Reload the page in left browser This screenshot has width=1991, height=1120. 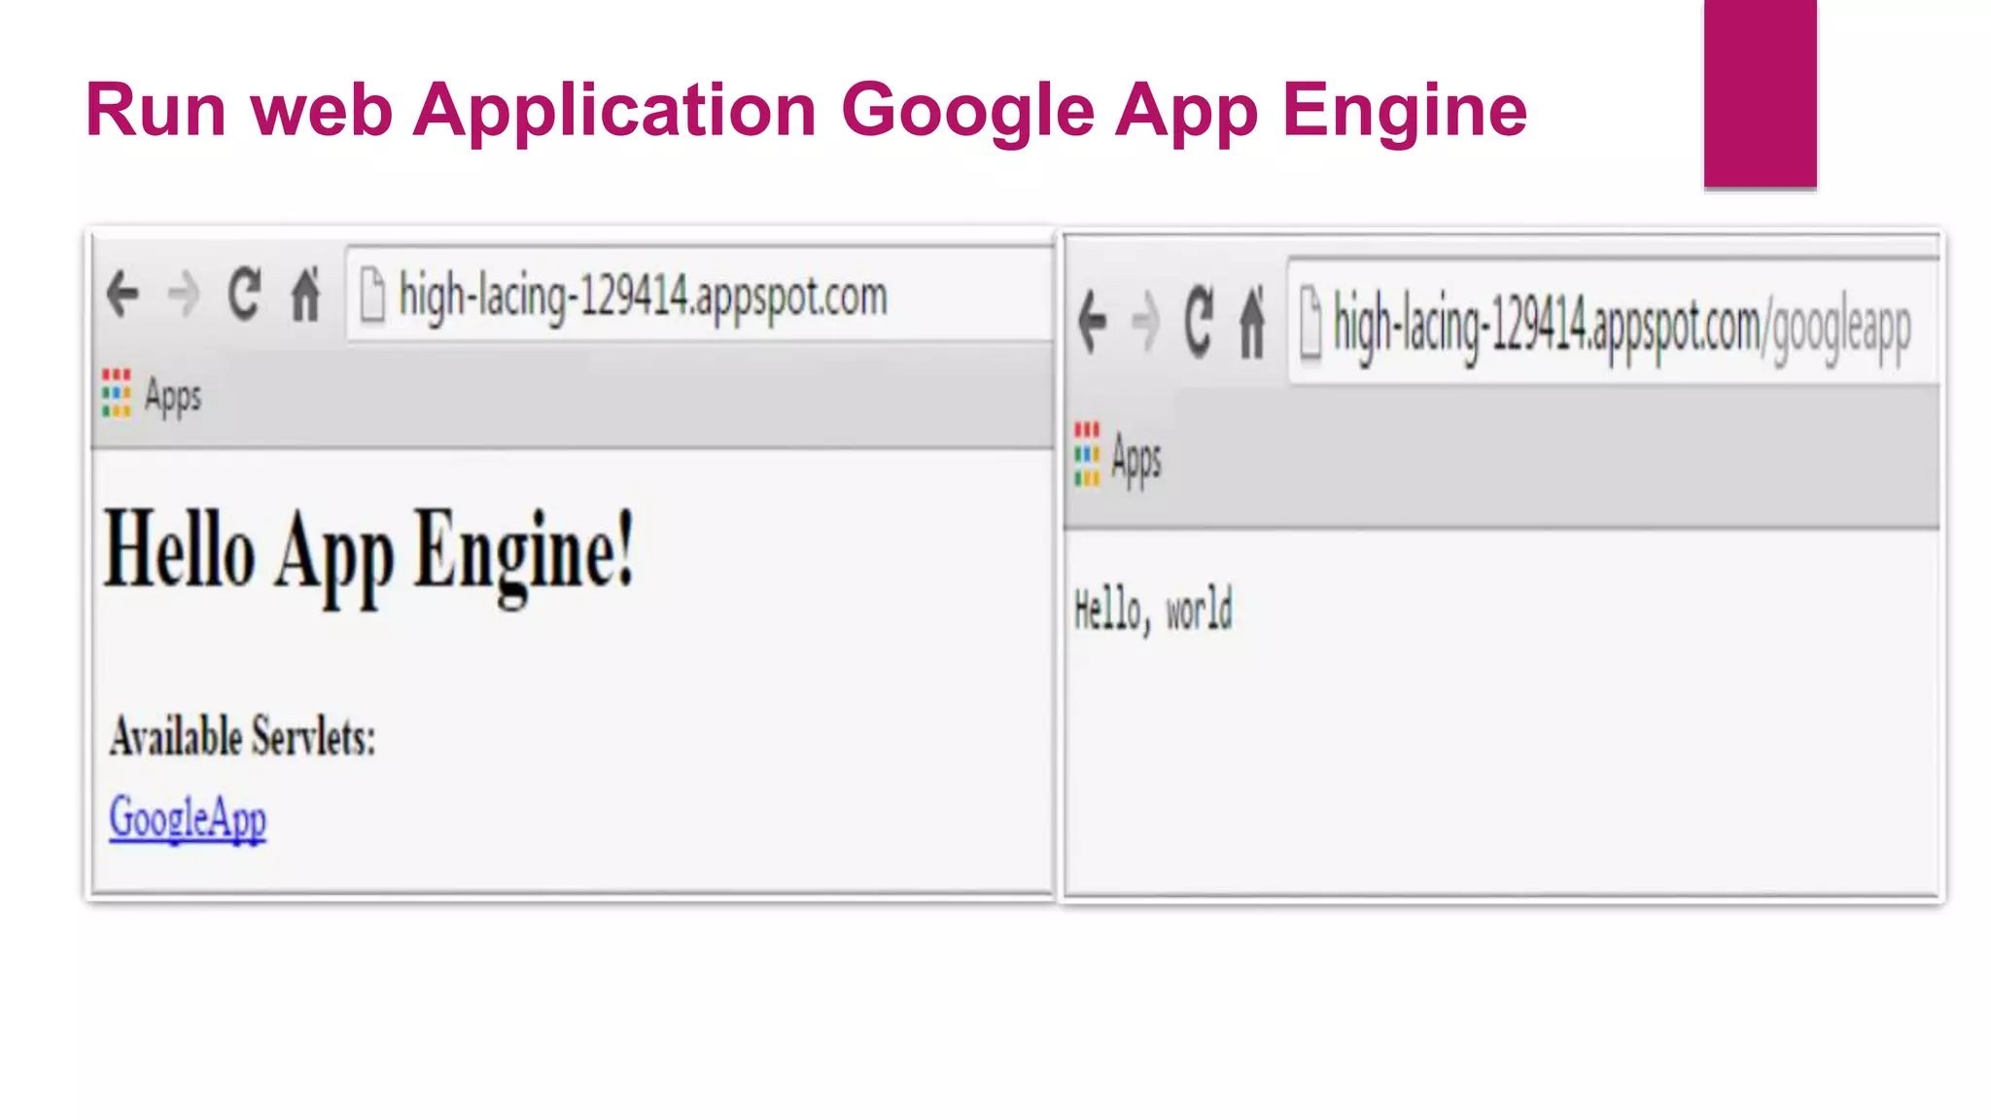point(244,293)
